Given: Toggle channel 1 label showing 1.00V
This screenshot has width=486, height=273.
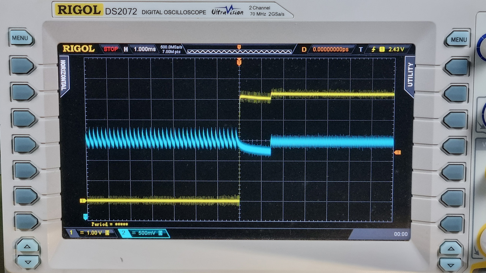Looking at the screenshot, I should (92, 233).
